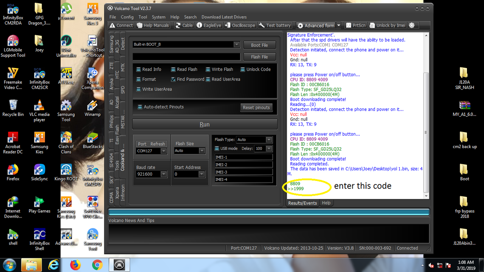Click the Connect toolbar icon

121,25
